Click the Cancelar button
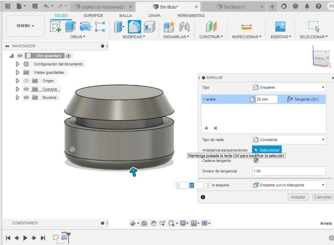Image resolution: width=334 pixels, height=245 pixels. pos(322,197)
